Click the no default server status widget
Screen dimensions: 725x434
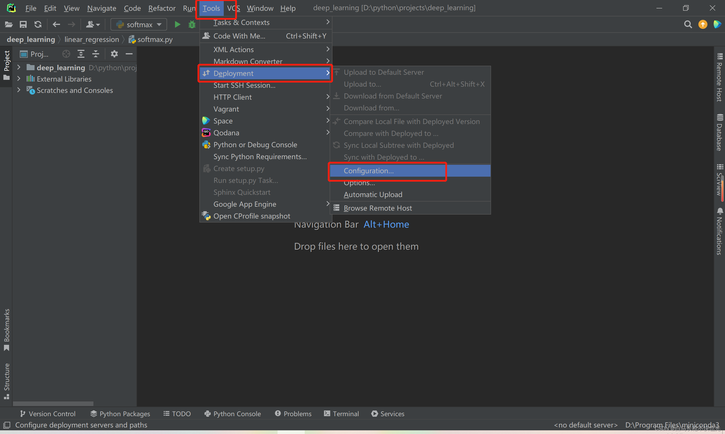(585, 425)
